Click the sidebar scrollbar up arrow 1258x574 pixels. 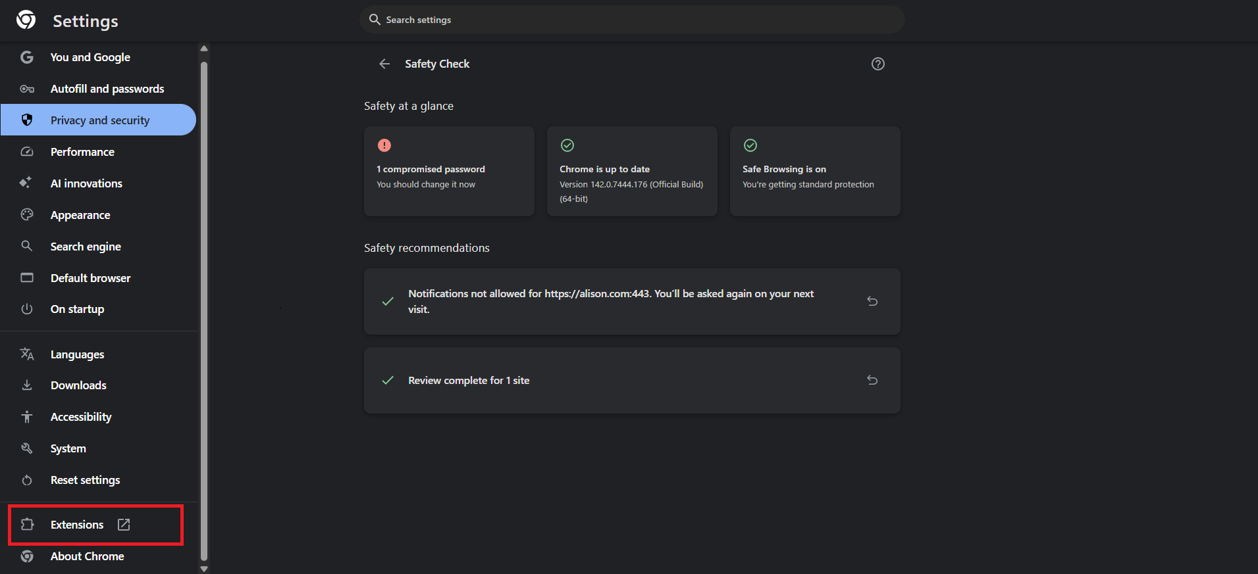(x=204, y=49)
